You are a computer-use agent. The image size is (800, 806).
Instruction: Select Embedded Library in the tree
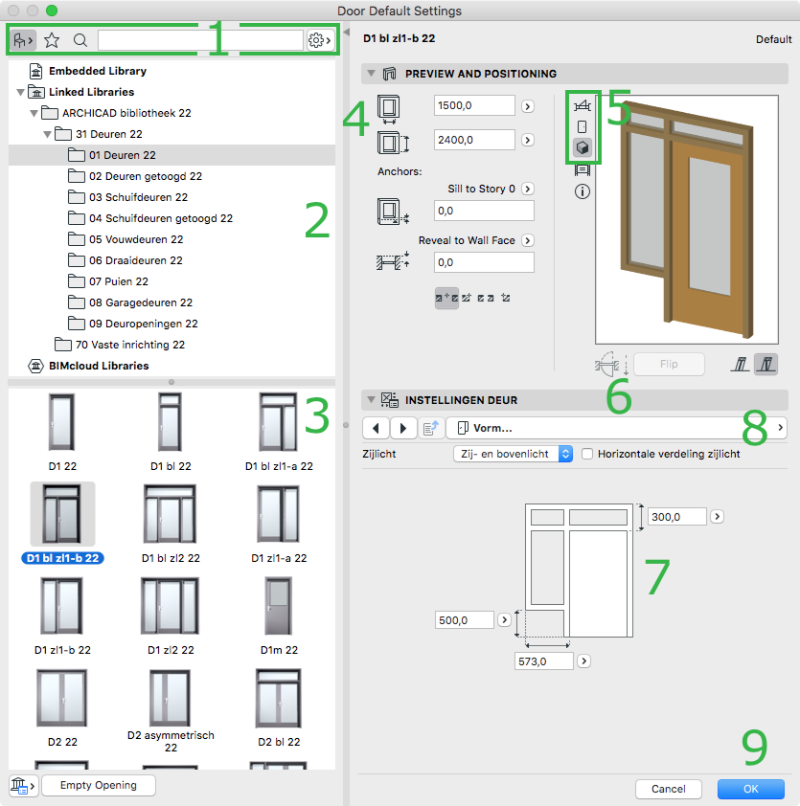click(x=97, y=71)
